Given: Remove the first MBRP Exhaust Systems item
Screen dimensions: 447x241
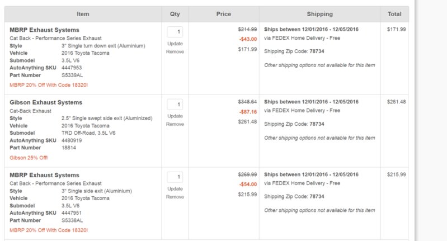Looking at the screenshot, I should 175,51.
